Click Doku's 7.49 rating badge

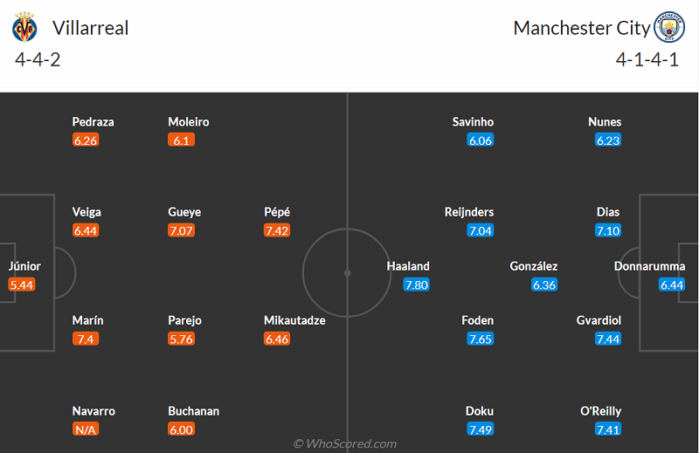click(x=480, y=429)
